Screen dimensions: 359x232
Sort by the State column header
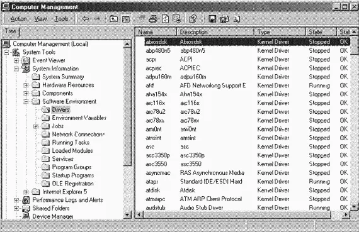click(x=321, y=32)
